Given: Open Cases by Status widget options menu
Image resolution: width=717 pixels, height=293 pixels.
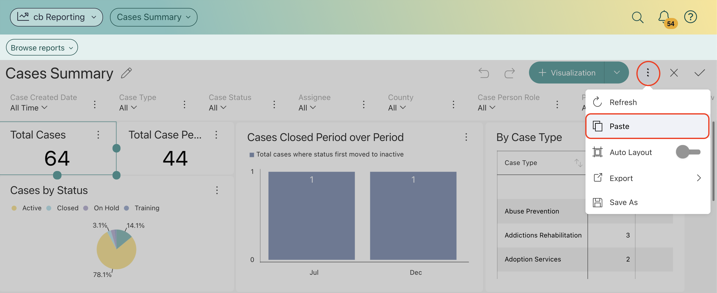Looking at the screenshot, I should pos(217,190).
